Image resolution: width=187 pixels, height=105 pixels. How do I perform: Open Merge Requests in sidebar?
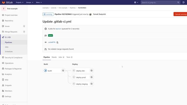click(11, 32)
